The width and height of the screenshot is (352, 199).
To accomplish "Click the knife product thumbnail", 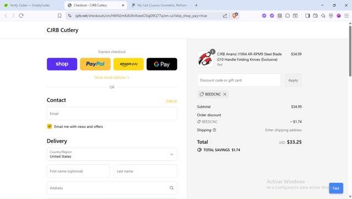I will (205, 59).
